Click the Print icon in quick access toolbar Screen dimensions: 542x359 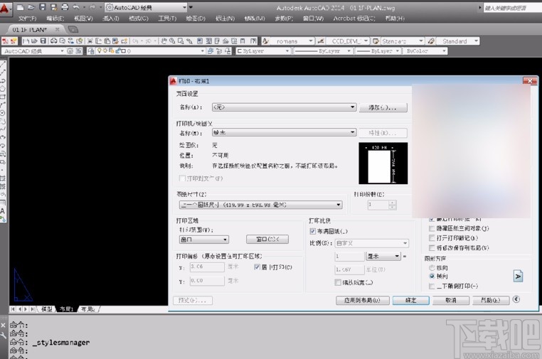click(x=65, y=7)
